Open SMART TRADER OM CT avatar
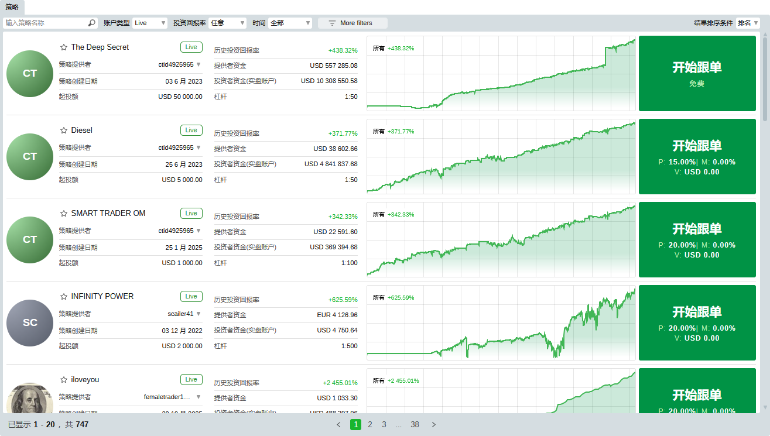770x436 pixels. tap(30, 240)
